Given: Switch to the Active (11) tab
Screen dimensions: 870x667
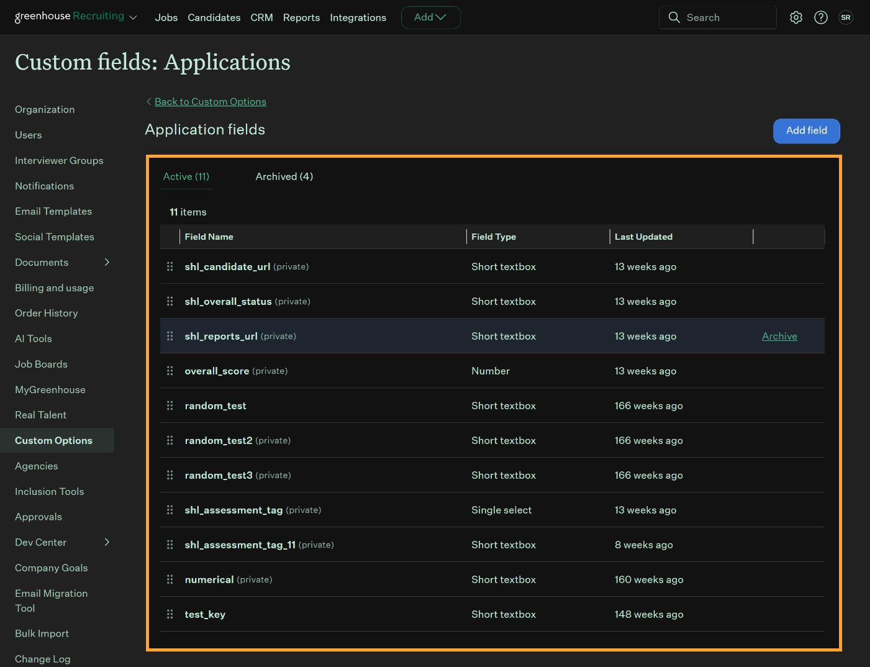Looking at the screenshot, I should click(186, 176).
